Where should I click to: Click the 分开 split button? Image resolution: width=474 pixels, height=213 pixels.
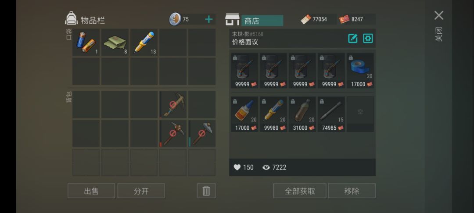(x=141, y=191)
